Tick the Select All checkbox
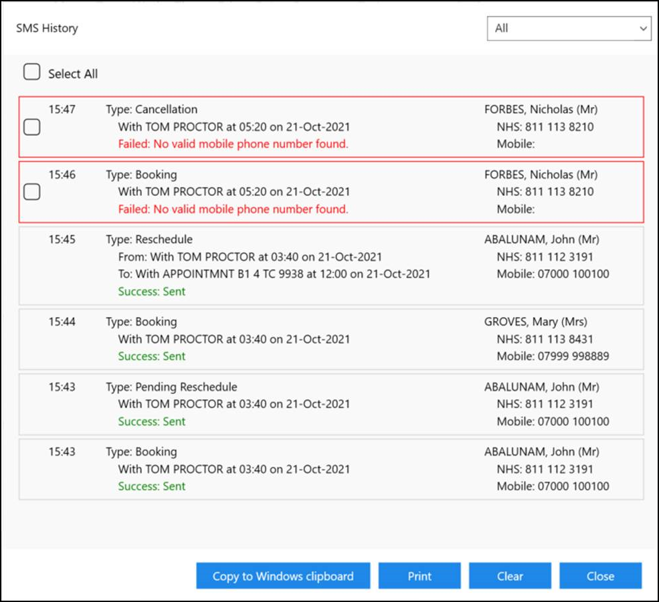This screenshot has width=659, height=602. point(31,72)
